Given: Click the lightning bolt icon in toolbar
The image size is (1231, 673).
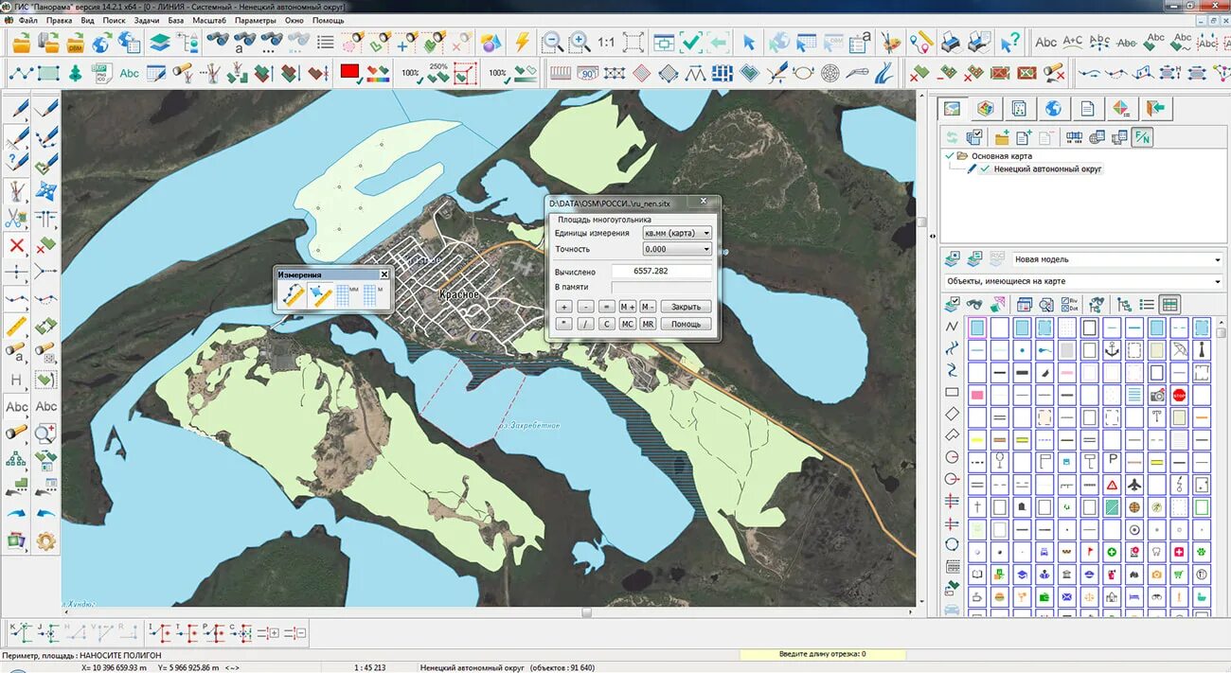Looking at the screenshot, I should [x=521, y=42].
